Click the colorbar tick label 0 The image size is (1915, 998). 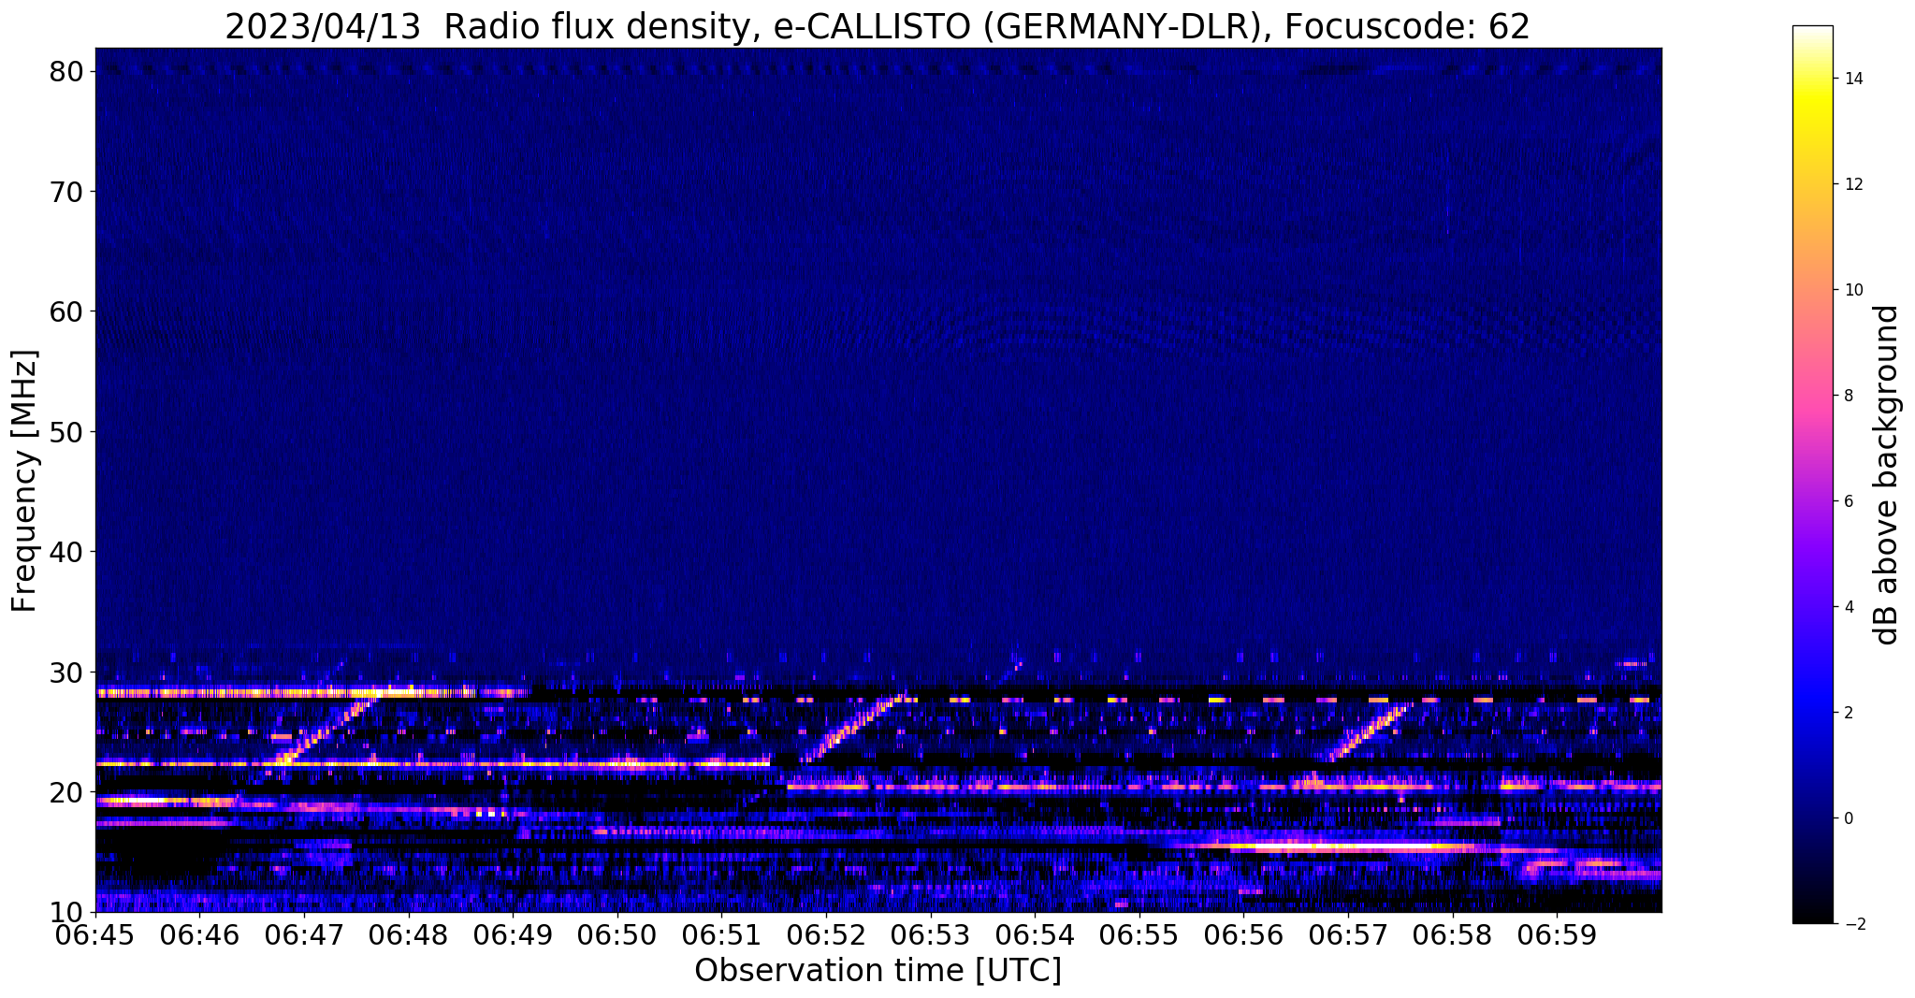1848,818
